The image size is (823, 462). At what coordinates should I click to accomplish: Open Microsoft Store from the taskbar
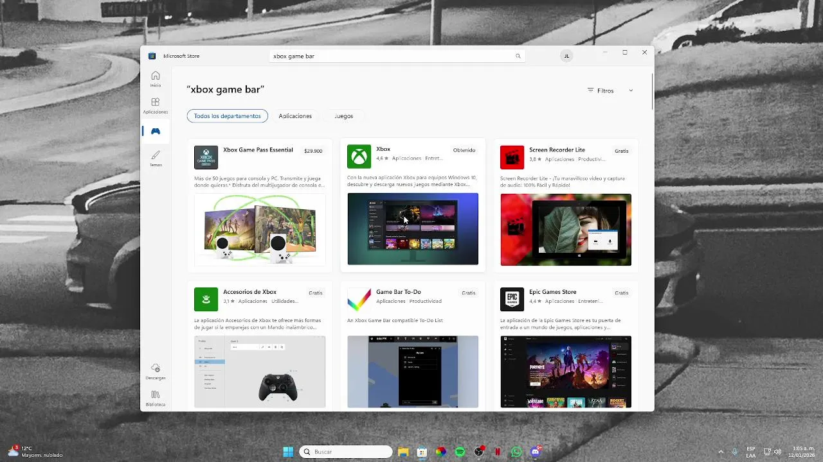point(422,452)
